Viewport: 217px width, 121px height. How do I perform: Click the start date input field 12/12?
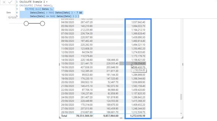(x=12, y=17)
